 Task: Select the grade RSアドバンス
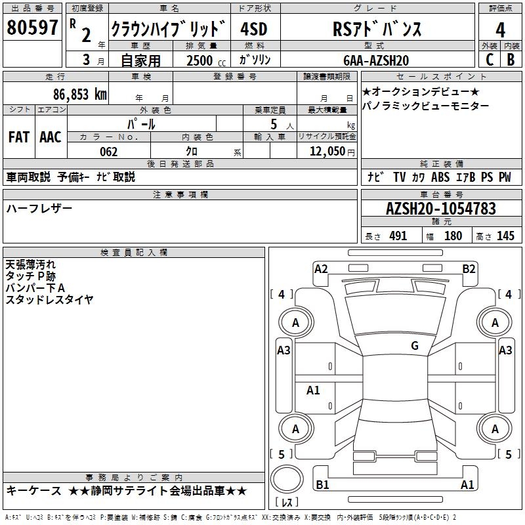[377, 29]
